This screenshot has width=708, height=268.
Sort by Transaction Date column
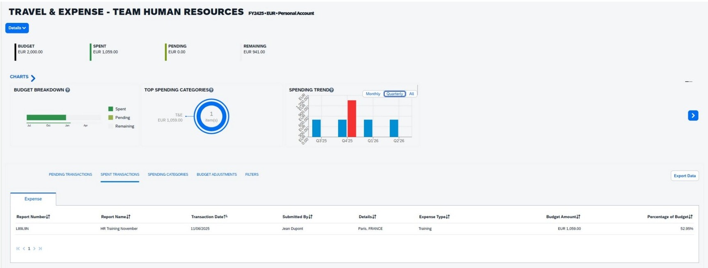pyautogui.click(x=209, y=217)
